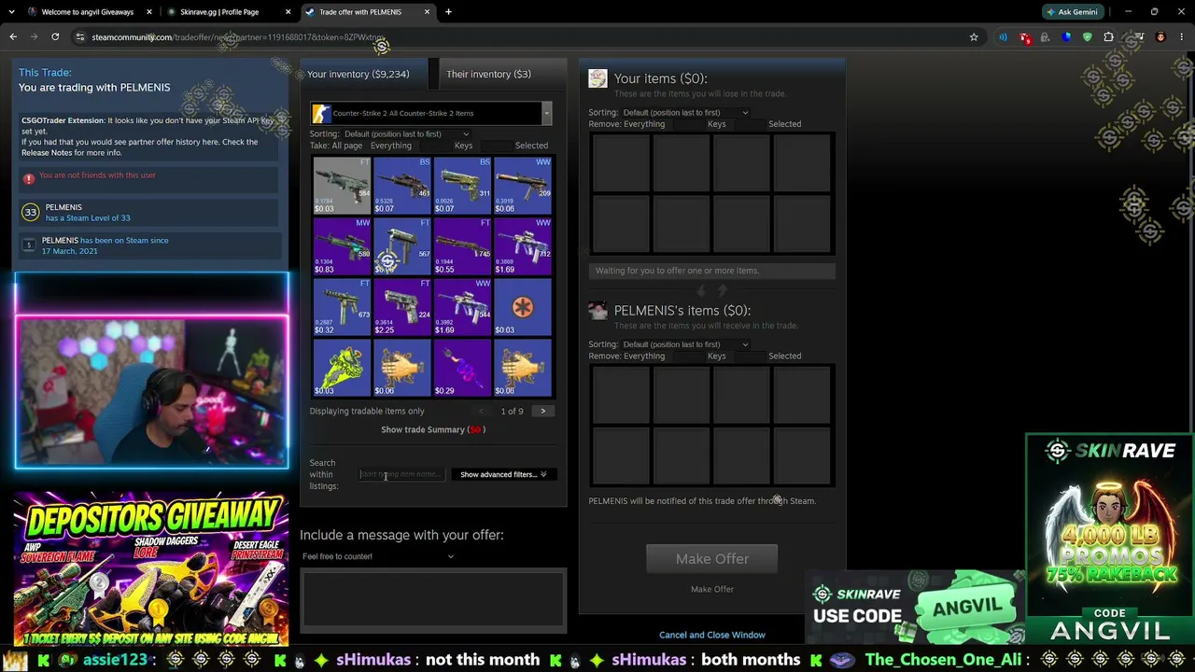Show advanced filters
This screenshot has height=672, width=1195.
coord(503,474)
